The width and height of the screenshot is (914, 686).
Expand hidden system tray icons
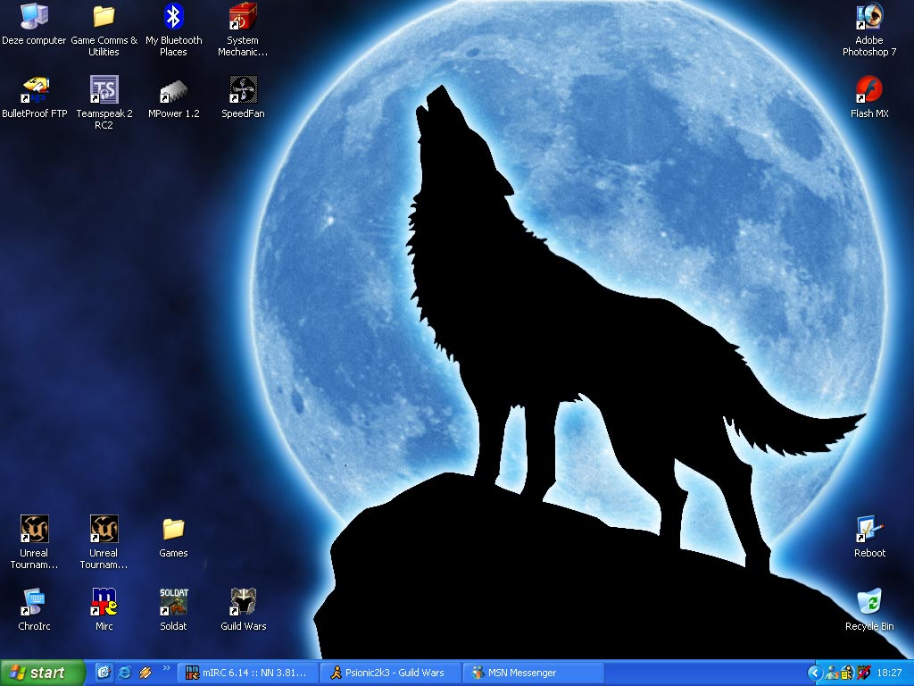814,673
